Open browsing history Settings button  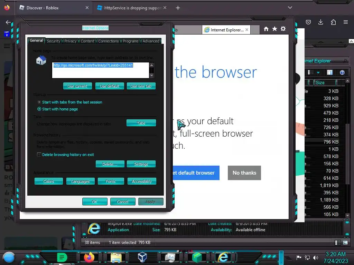tap(141, 164)
